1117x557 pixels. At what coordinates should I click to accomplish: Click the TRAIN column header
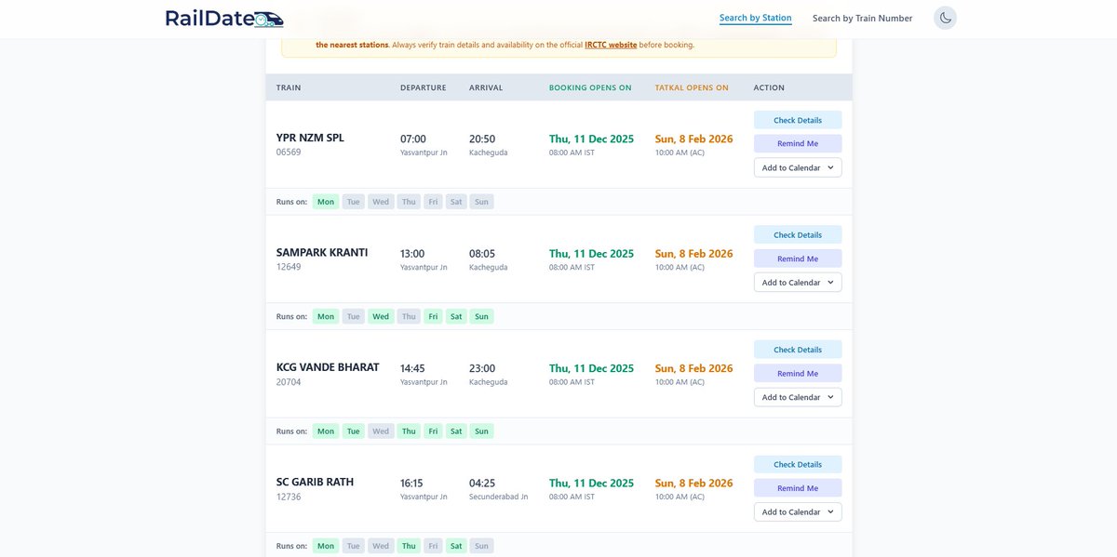289,87
